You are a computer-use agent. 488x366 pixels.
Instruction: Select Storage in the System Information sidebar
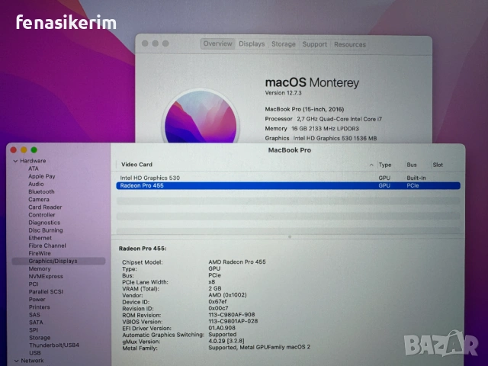[x=40, y=338]
